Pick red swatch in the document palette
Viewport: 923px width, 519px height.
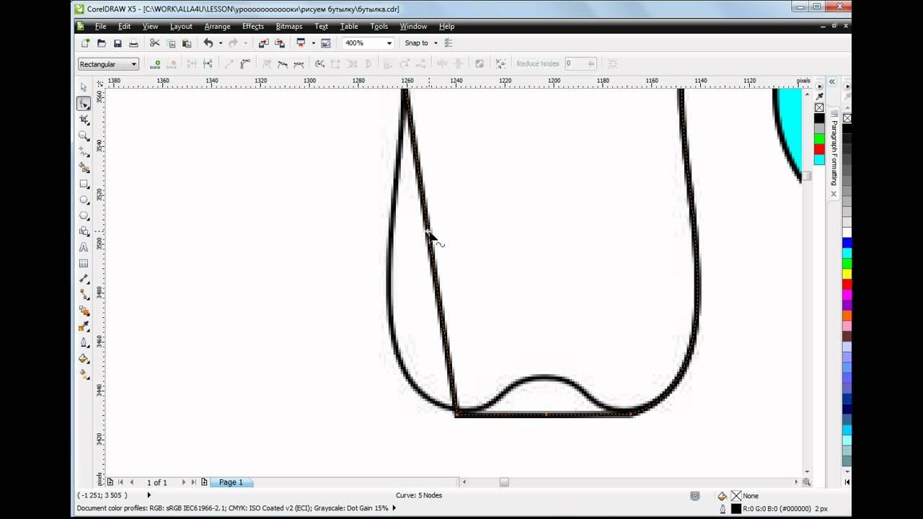click(x=819, y=149)
